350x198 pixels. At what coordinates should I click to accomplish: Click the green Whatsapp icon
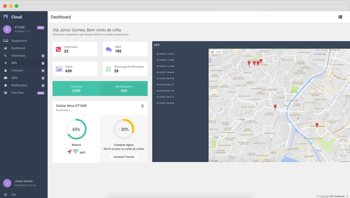tap(108, 69)
